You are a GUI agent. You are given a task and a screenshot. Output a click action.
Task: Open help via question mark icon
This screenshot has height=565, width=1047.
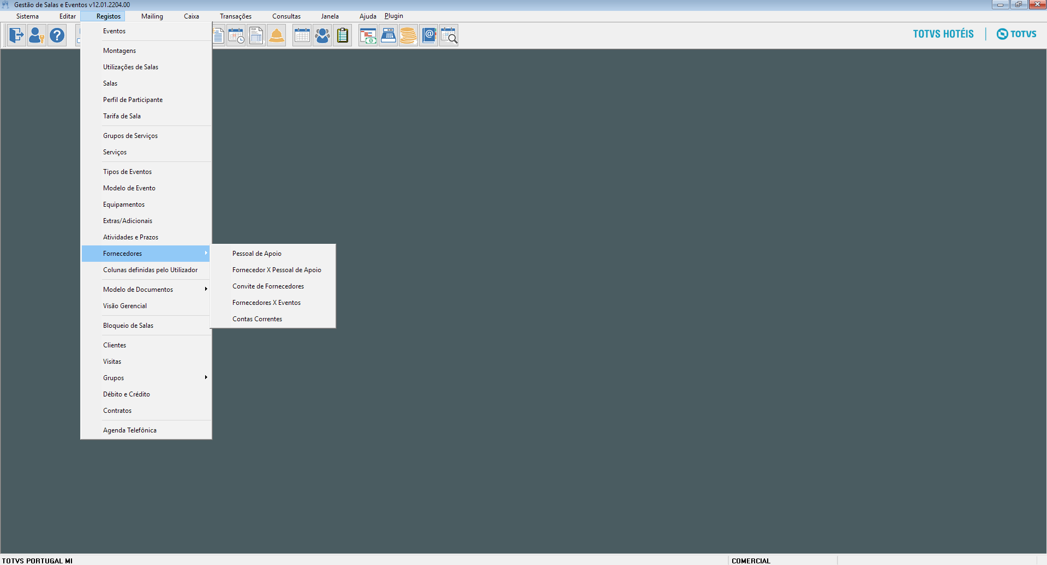(57, 36)
